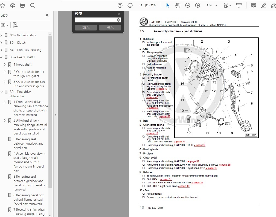
Task: Click the search text field
Action: tap(95, 20)
